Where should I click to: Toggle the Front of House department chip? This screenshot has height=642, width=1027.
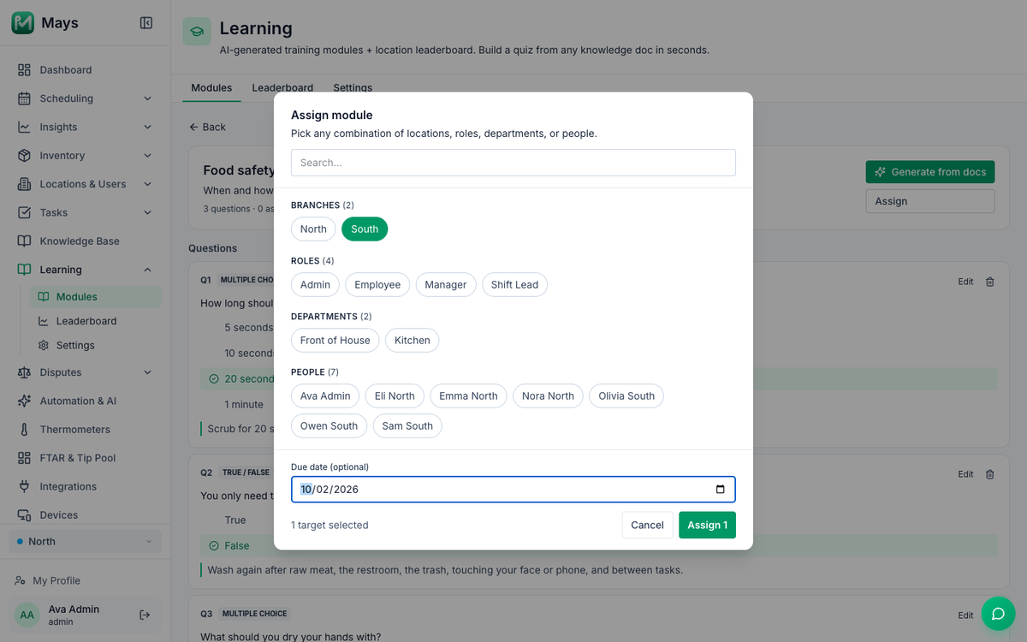335,341
